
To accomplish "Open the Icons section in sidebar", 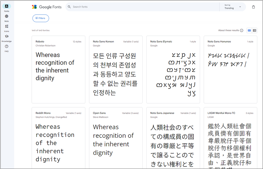I will coord(7,27).
